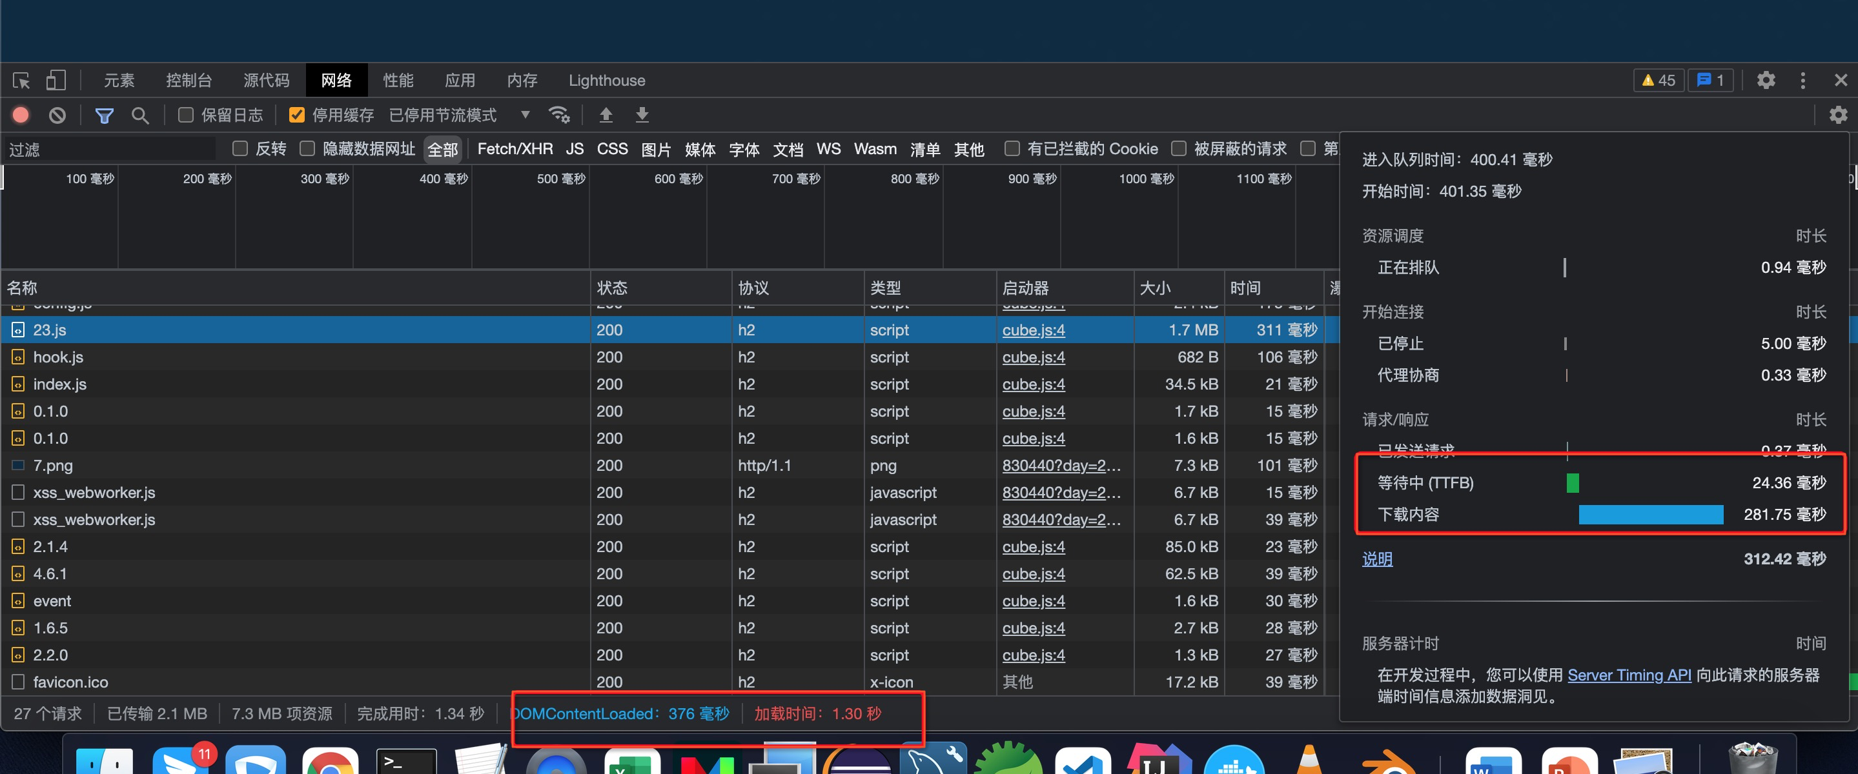Sort by Size (大小) column header
This screenshot has height=774, width=1858.
1179,288
